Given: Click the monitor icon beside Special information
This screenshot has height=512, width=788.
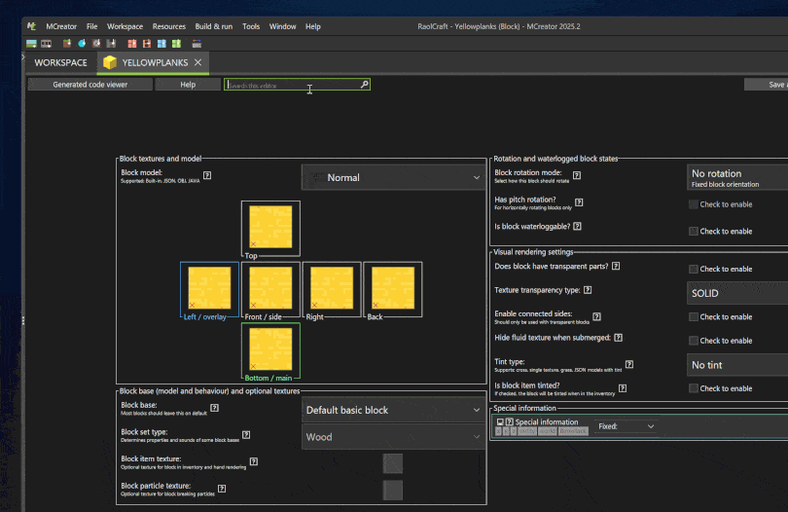Looking at the screenshot, I should click(x=500, y=422).
